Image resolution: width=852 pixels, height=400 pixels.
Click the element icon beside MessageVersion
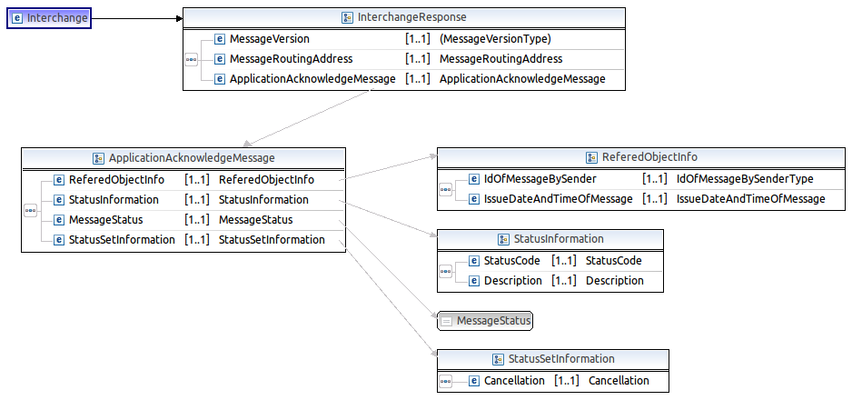[219, 39]
